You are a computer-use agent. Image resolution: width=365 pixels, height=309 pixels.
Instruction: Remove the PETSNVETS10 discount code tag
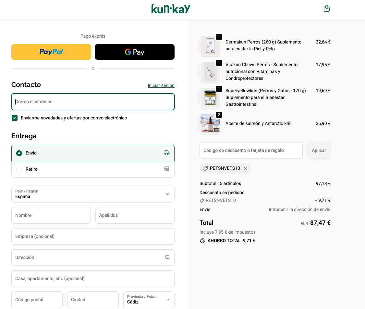(x=245, y=168)
